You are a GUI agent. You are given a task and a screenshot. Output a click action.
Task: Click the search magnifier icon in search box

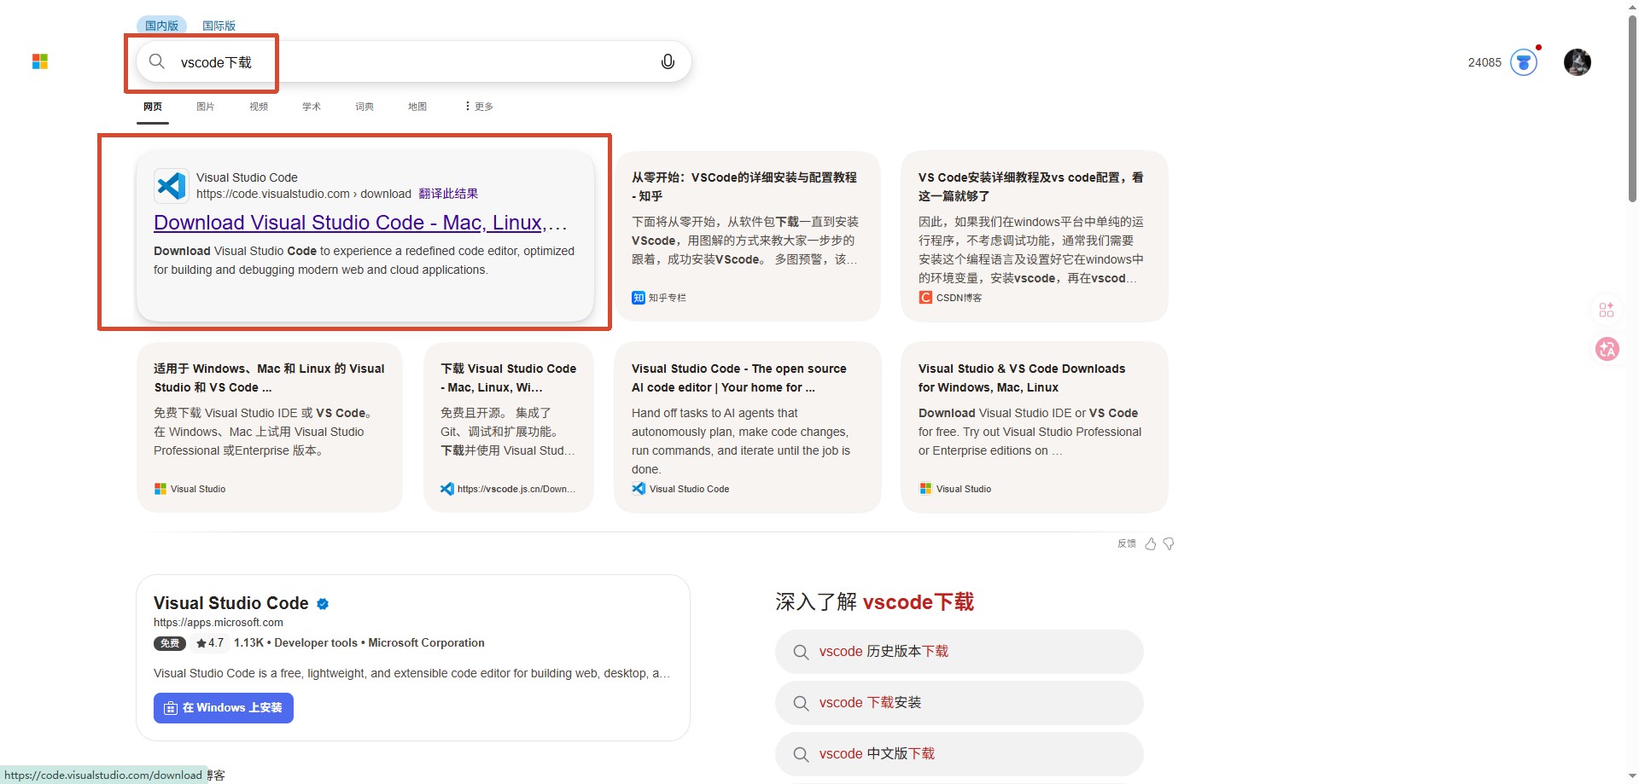coord(157,61)
